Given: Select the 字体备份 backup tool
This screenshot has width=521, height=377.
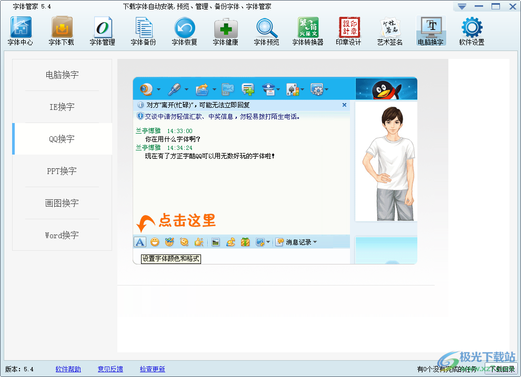Looking at the screenshot, I should 144,30.
